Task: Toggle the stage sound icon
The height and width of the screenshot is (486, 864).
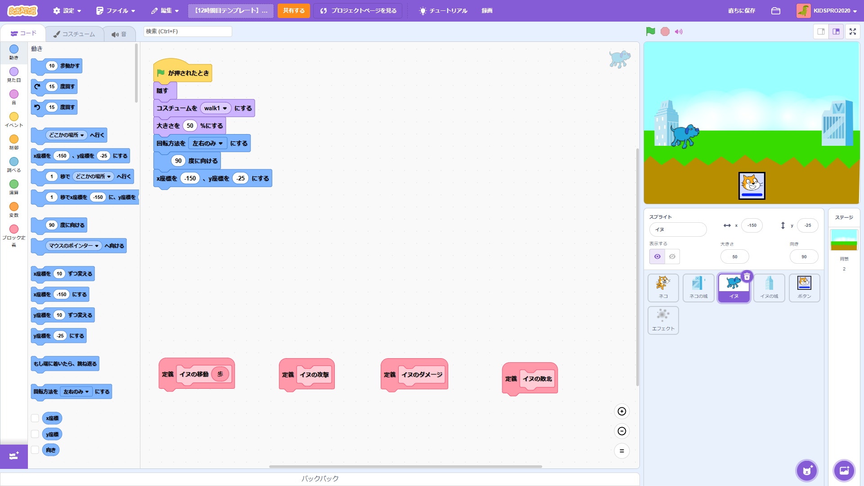Action: point(679,31)
